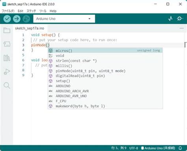
Task: Choose the setup() suggestion
Action: (105, 81)
